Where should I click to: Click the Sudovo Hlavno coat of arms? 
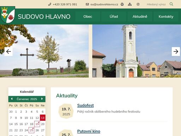tap(8, 15)
